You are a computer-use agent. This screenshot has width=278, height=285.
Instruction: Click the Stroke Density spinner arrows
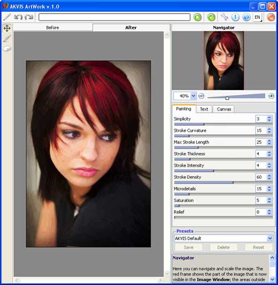[x=269, y=177]
